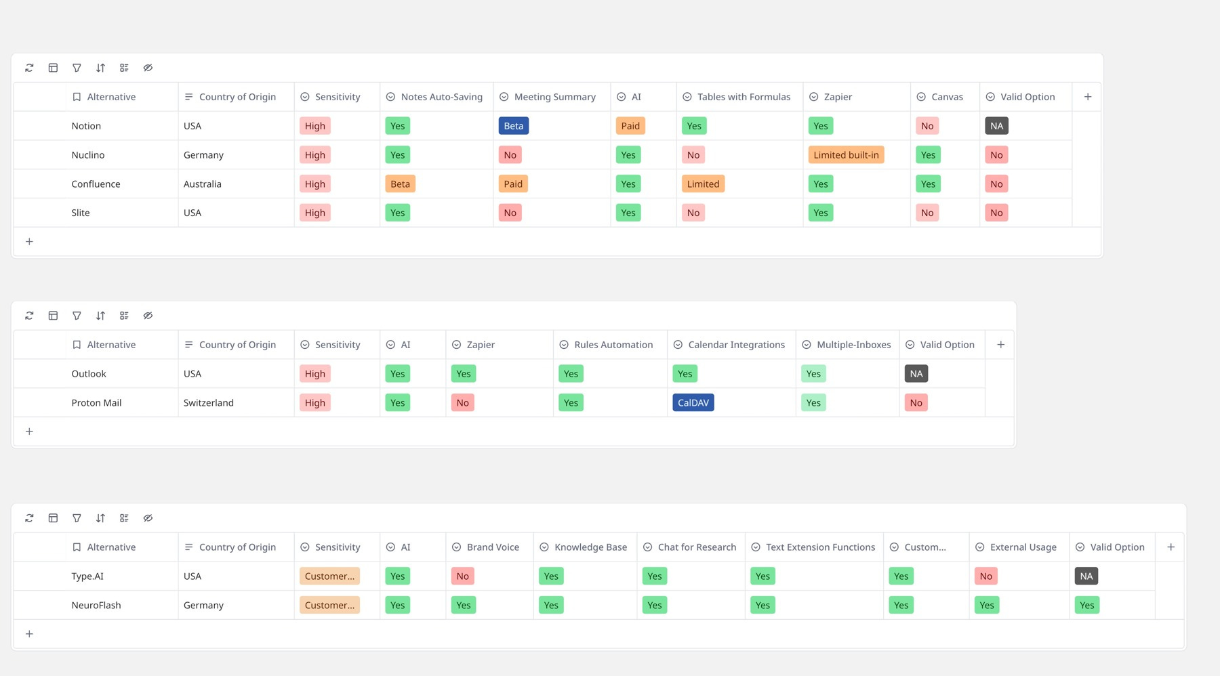Click Switzerland country cell
The image size is (1220, 676).
pos(236,403)
